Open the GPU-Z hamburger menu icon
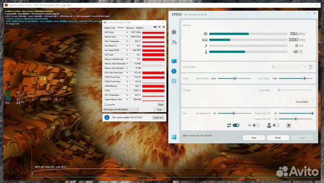 (x=164, y=27)
